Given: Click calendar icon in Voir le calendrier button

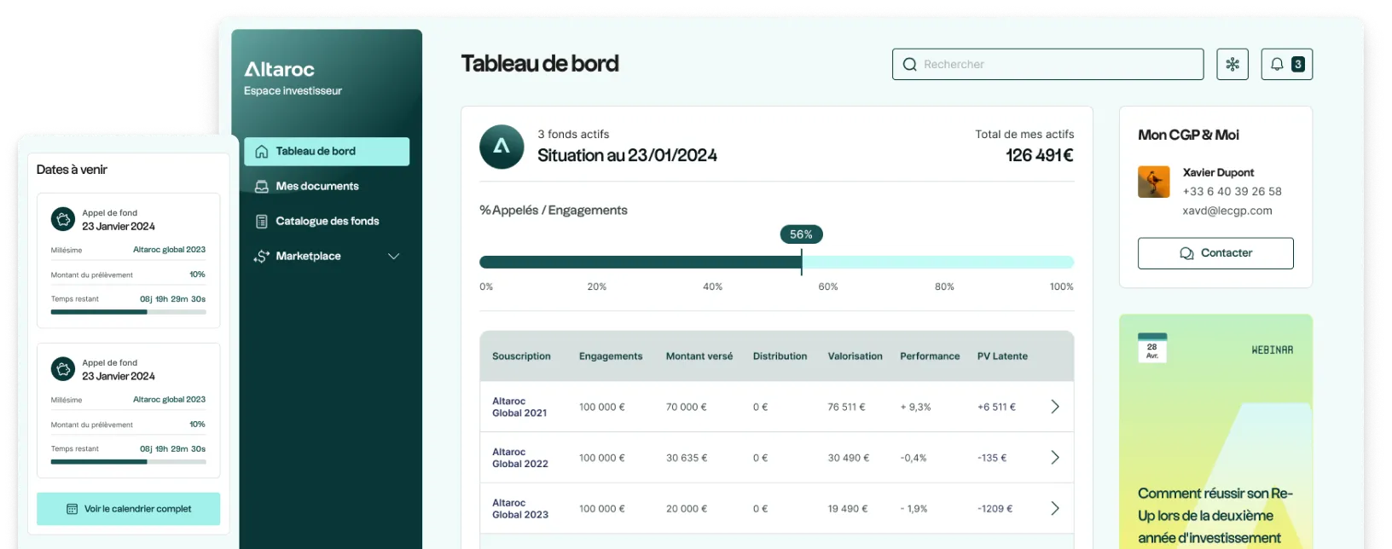Looking at the screenshot, I should (72, 509).
